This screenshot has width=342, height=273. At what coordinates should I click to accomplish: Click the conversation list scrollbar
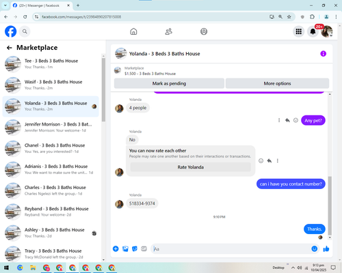point(103,90)
